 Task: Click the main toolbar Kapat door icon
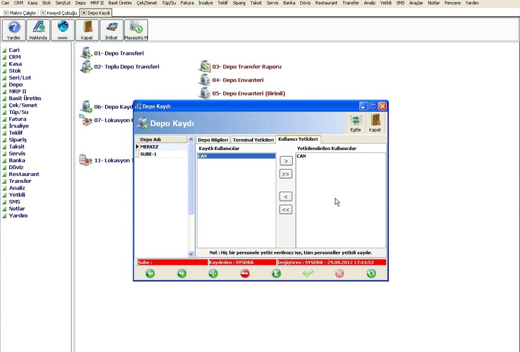(87, 30)
